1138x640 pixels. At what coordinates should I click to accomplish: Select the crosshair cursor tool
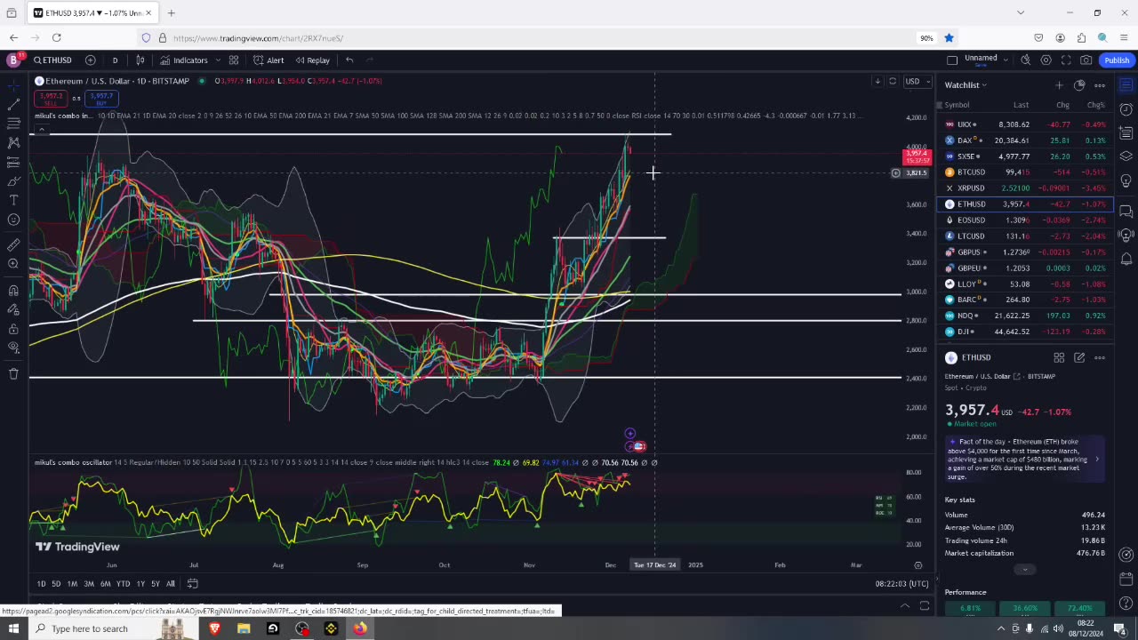pos(13,85)
